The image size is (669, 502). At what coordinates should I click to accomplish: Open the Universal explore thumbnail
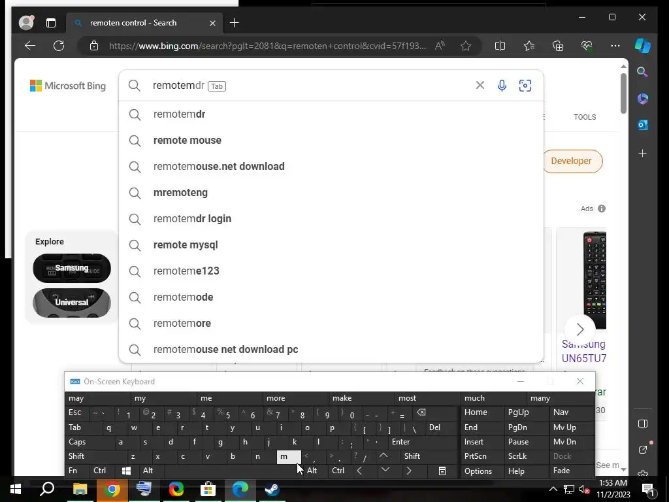click(x=72, y=303)
